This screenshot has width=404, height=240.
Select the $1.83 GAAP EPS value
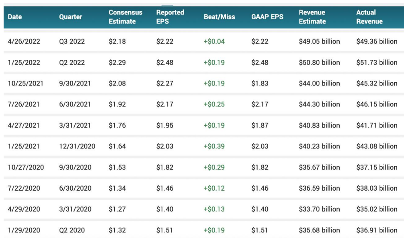click(260, 83)
